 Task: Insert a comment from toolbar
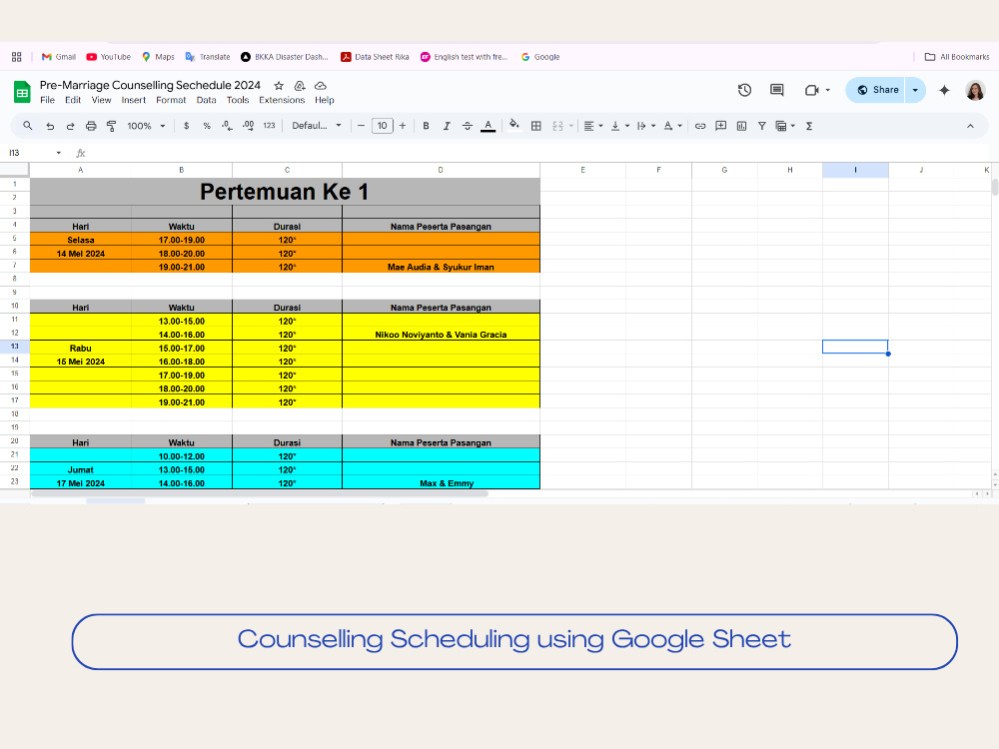pyautogui.click(x=720, y=126)
